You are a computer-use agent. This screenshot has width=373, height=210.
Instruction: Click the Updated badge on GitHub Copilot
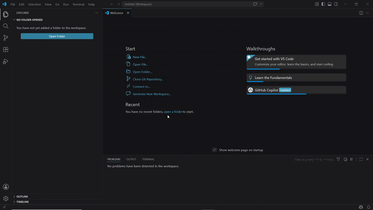(285, 90)
